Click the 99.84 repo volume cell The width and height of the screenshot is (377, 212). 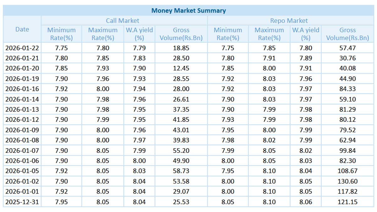[x=347, y=151]
